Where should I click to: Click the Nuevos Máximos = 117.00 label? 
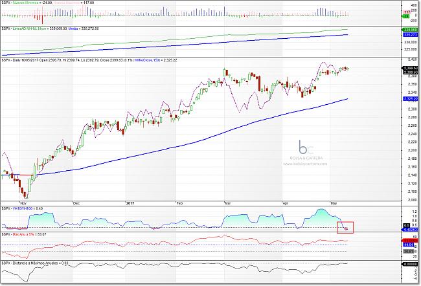74,3
